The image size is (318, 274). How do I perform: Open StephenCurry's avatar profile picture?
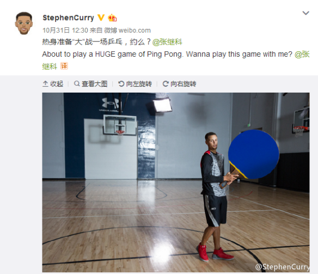[24, 23]
